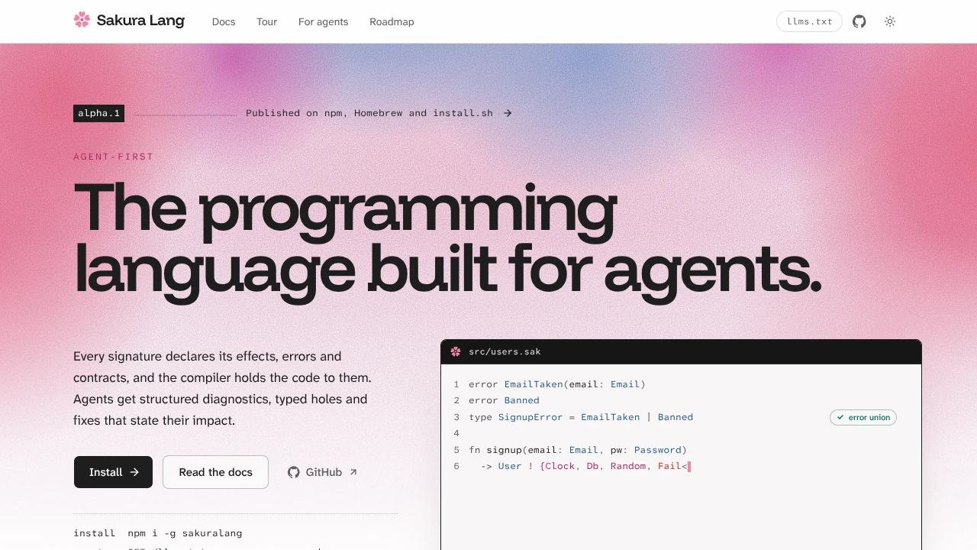The image size is (977, 550).
Task: Open the llms.txt pill button
Action: (809, 21)
